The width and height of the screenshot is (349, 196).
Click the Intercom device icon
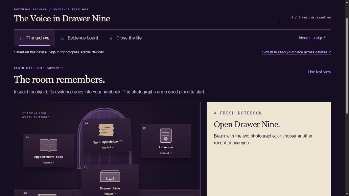(x=166, y=135)
